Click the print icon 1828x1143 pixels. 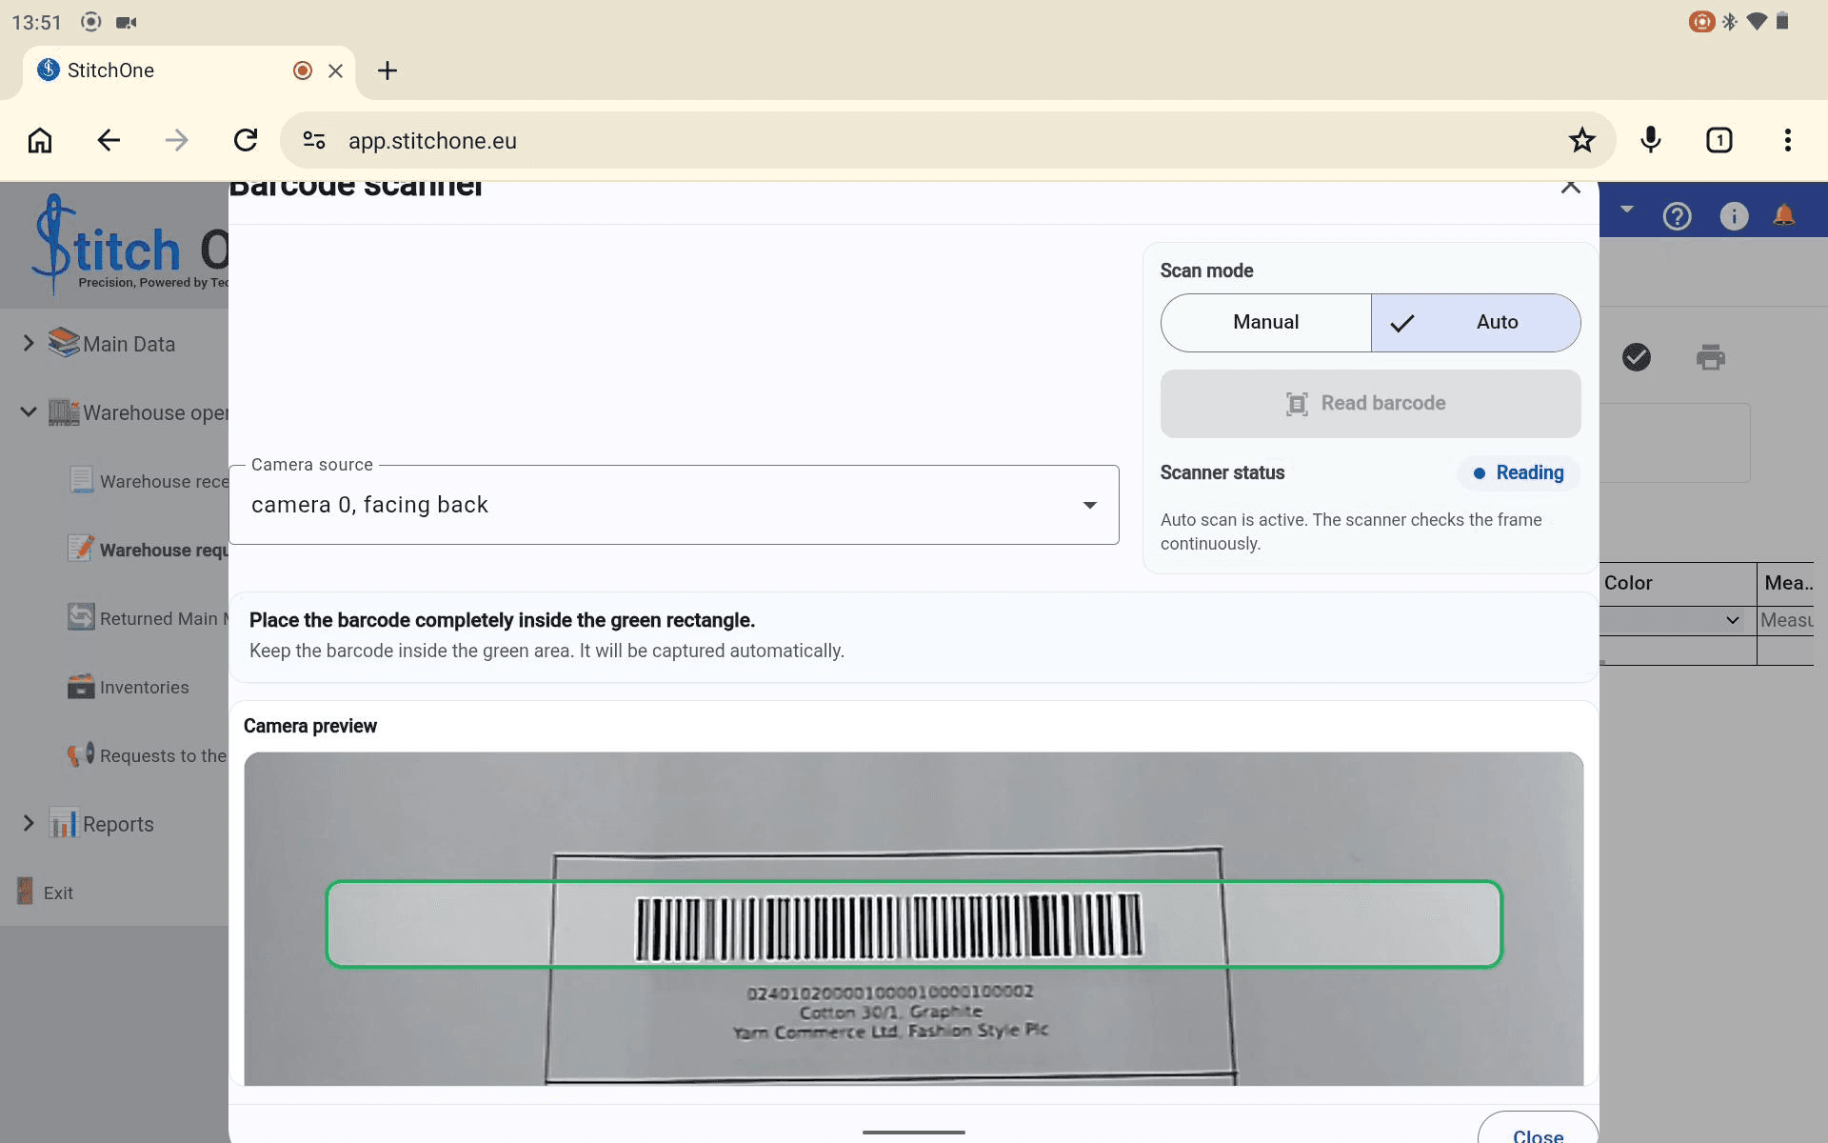pyautogui.click(x=1711, y=357)
